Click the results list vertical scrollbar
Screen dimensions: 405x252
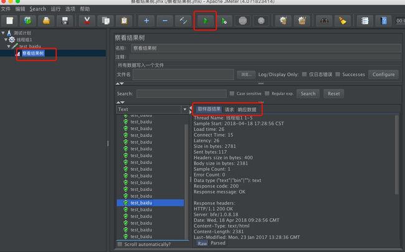pos(186,181)
